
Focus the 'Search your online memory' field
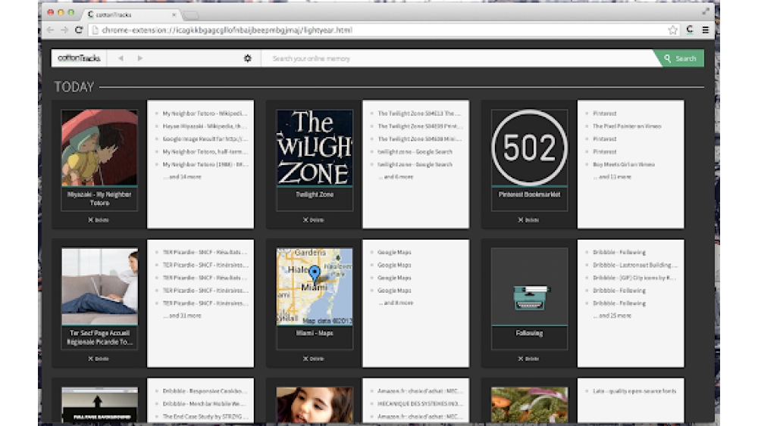coord(455,58)
